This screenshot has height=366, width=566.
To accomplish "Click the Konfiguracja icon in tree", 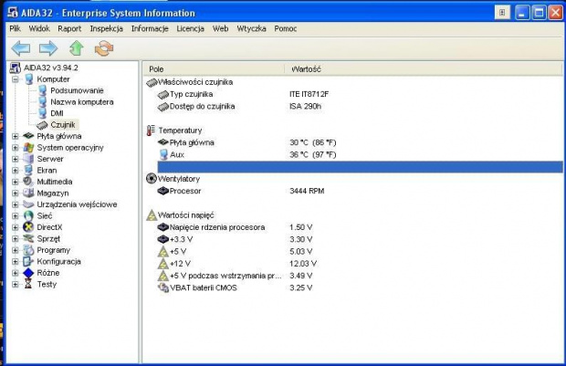I will [x=28, y=261].
